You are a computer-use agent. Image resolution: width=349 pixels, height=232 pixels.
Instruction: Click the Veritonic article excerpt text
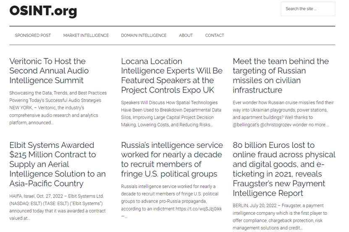click(58, 108)
